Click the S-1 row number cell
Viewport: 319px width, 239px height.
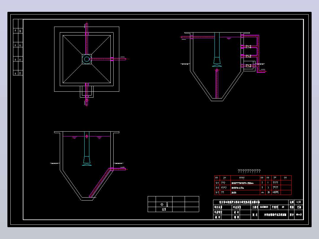pos(217,183)
